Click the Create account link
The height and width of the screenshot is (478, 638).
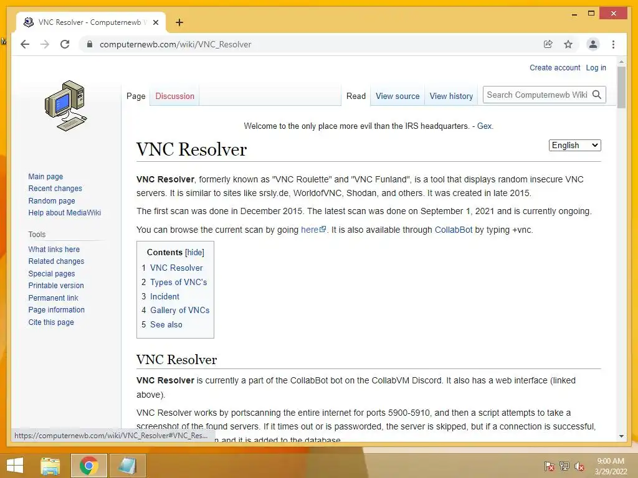point(555,68)
